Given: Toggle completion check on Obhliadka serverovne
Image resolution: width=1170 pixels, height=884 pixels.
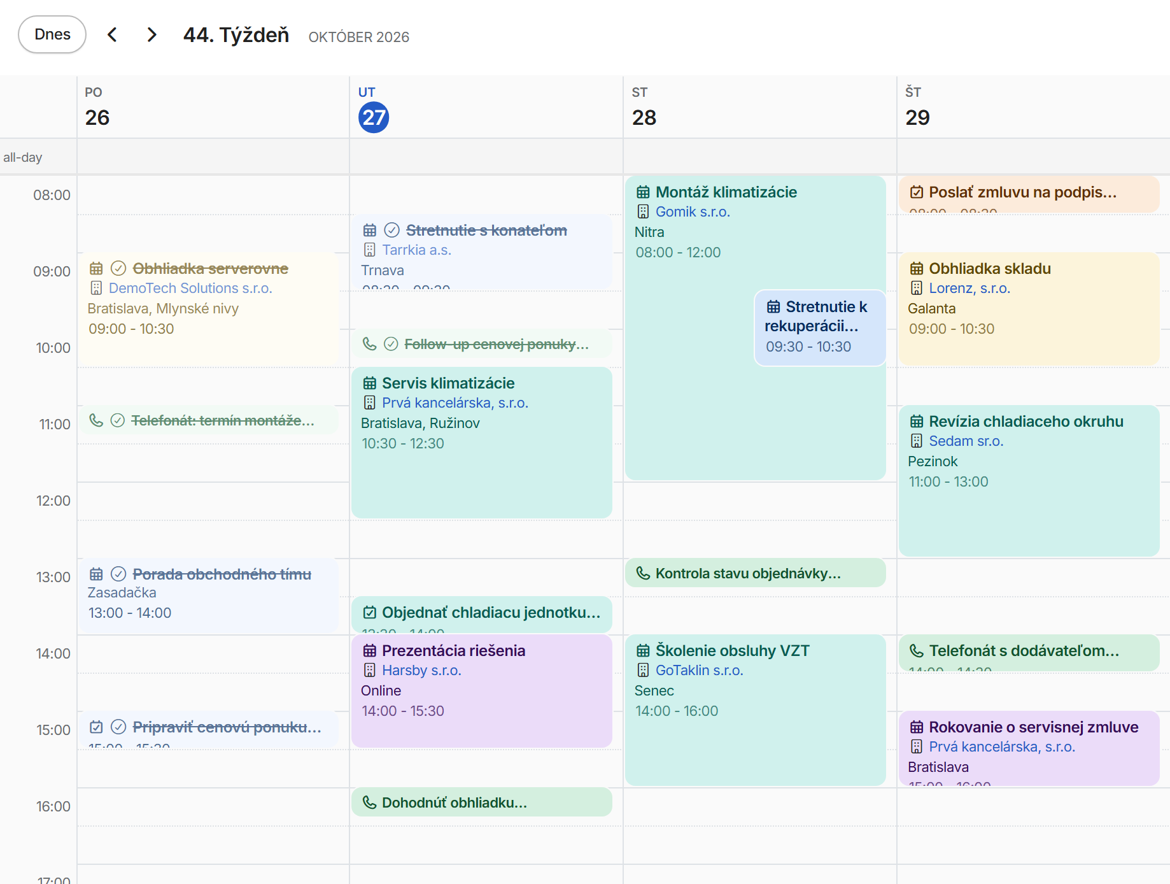Looking at the screenshot, I should 118,268.
